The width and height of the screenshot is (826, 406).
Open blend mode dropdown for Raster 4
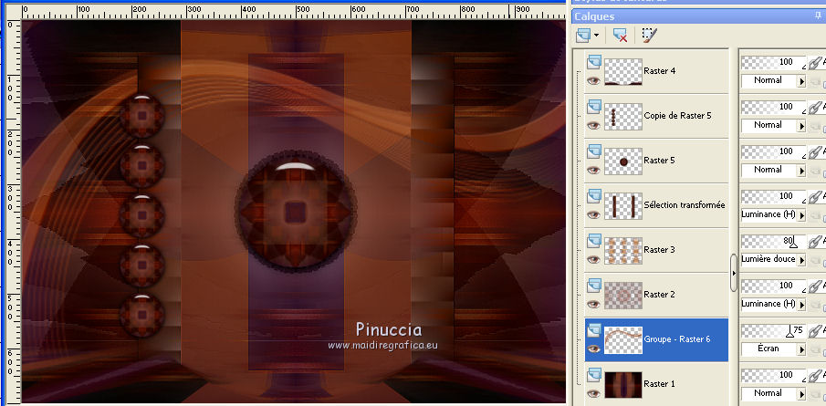[802, 81]
